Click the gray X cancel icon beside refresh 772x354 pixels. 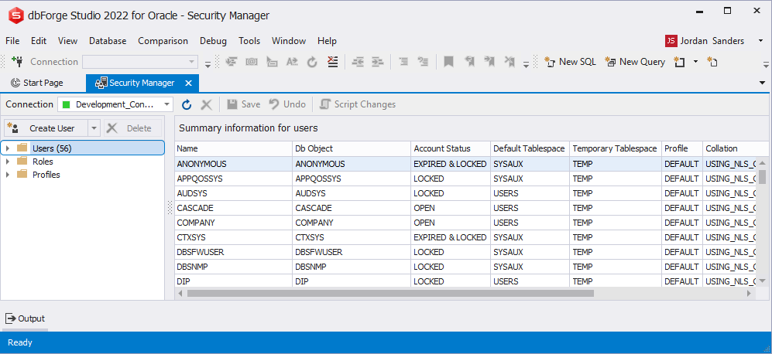pos(206,104)
